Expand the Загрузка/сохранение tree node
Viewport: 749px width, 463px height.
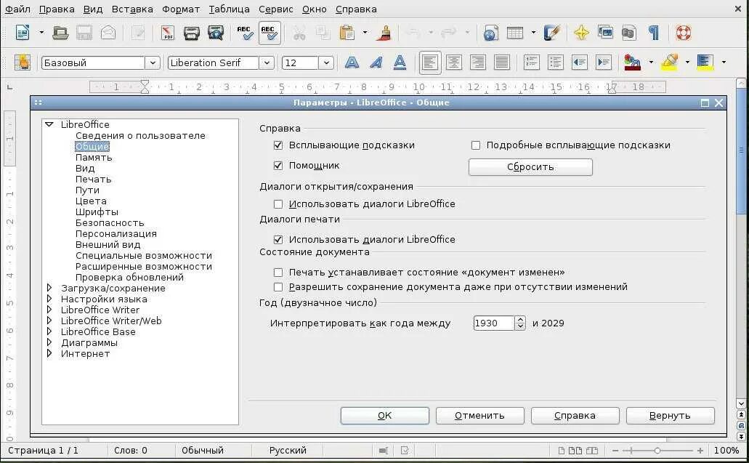[49, 288]
